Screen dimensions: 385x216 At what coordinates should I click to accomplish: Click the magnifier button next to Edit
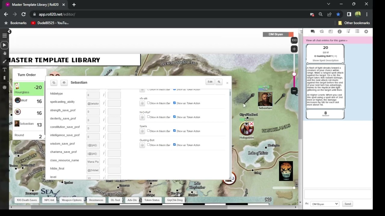(219, 82)
